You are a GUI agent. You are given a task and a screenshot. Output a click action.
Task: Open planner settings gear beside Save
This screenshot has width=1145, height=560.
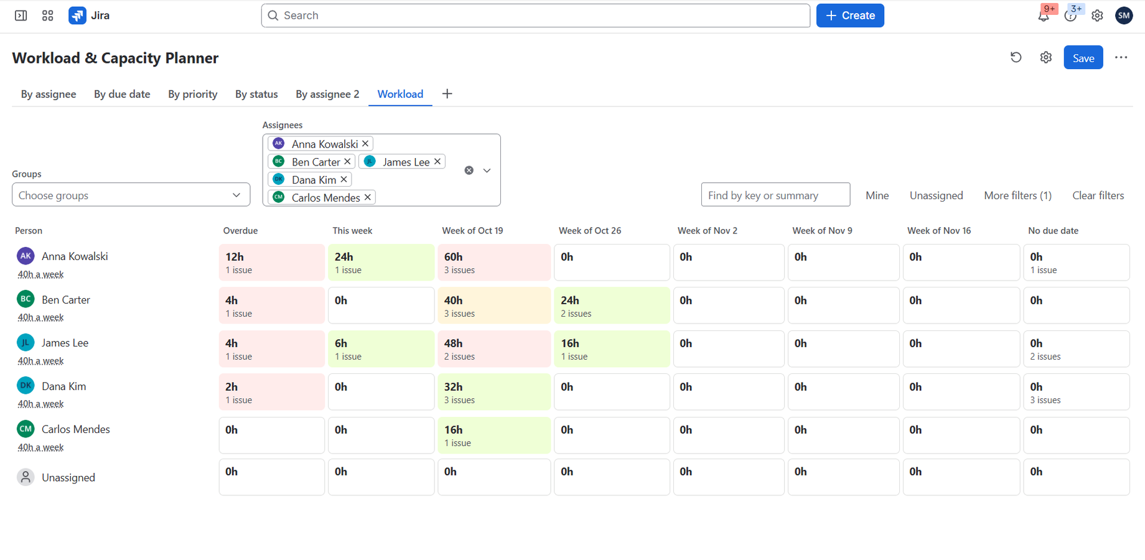point(1046,57)
